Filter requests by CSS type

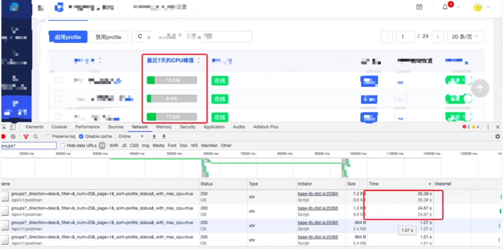click(x=135, y=146)
